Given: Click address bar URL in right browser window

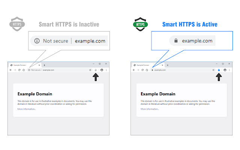Looking at the screenshot, I should 160,70.
